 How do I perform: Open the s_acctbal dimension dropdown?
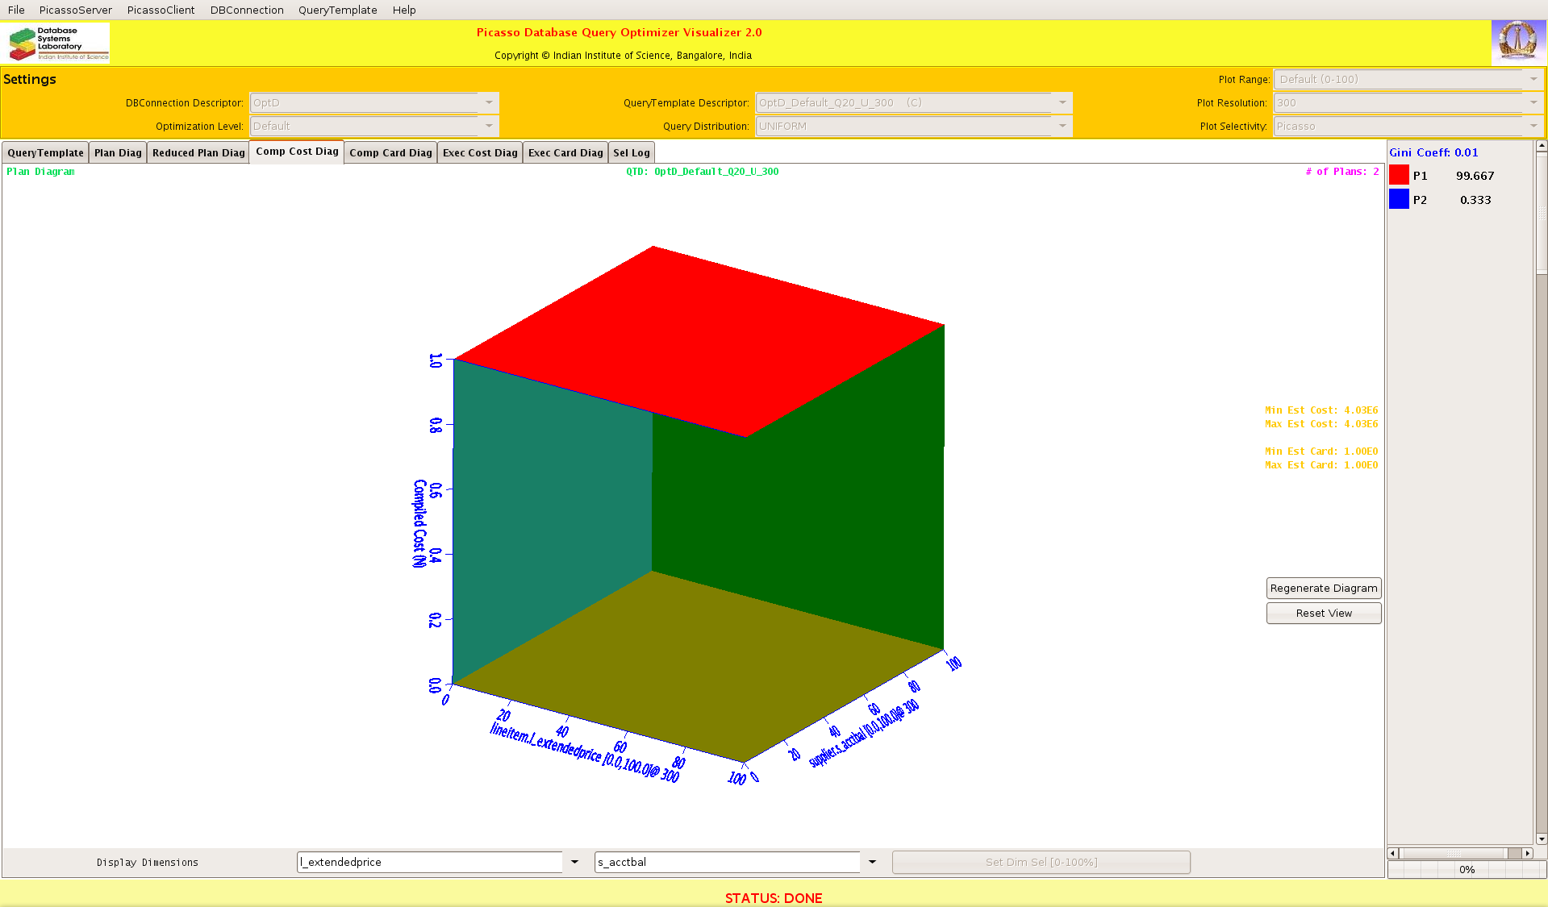(872, 862)
